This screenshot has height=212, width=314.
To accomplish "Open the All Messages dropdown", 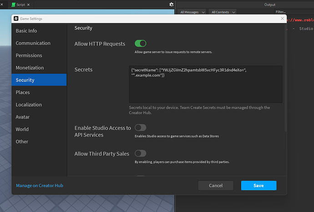I will click(x=192, y=12).
